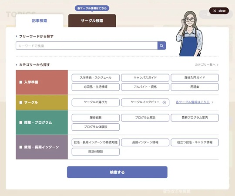Click arrow next to 各サークル情報はこちら link
235x196 pixels.
tap(212, 102)
